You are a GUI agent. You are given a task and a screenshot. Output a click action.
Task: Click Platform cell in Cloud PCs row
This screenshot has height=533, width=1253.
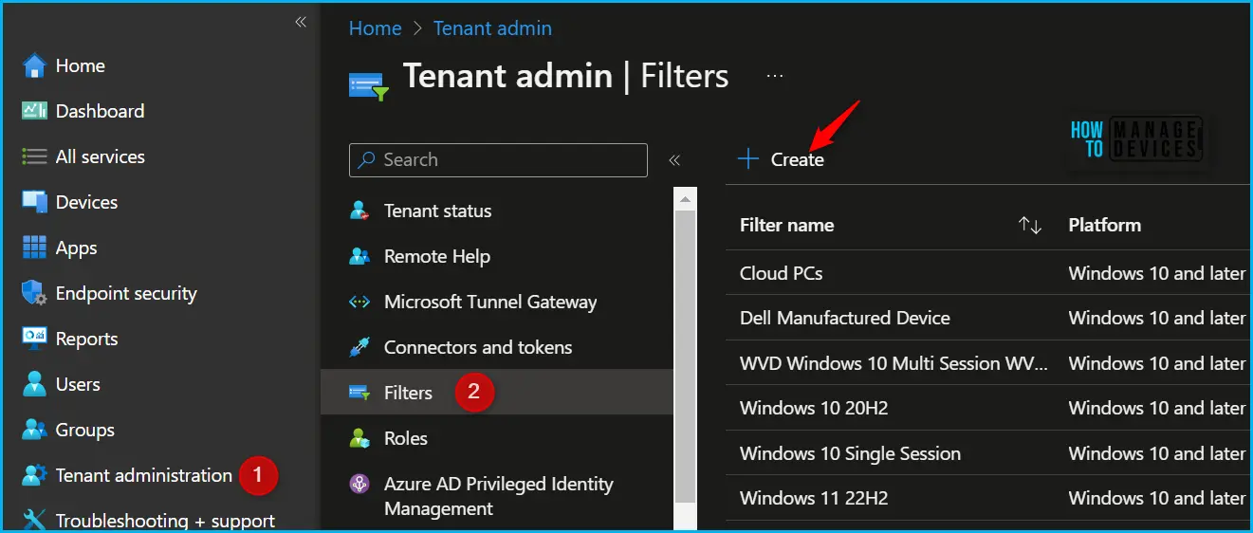[1156, 273]
